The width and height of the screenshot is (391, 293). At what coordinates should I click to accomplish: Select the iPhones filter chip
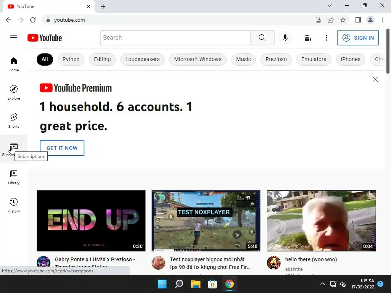tap(351, 59)
